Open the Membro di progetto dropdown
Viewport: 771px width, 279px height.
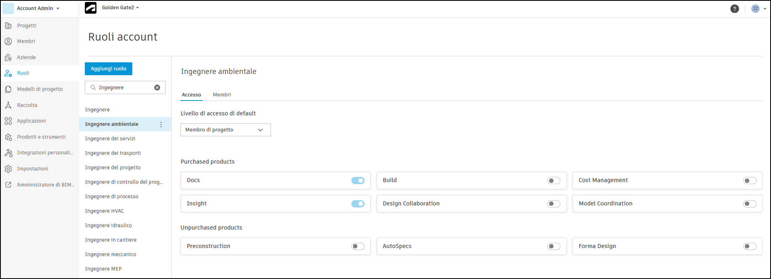226,130
